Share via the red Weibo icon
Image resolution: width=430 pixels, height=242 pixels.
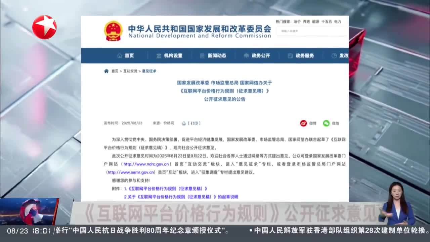[x=303, y=123]
